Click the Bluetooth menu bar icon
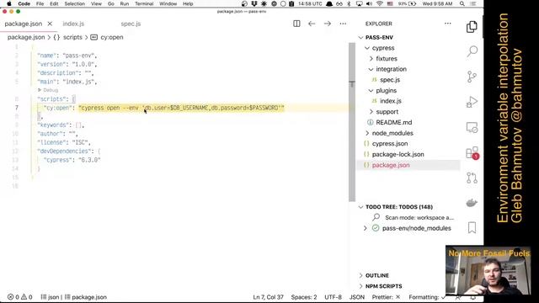The width and height of the screenshot is (539, 303). click(x=349, y=3)
